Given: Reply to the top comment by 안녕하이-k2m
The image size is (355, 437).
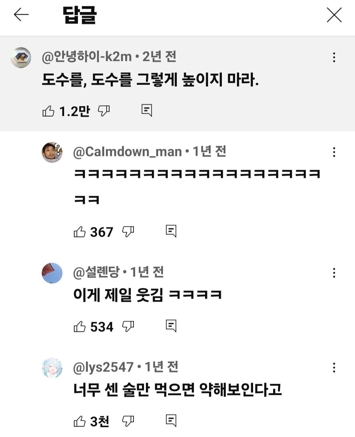Looking at the screenshot, I should [147, 110].
